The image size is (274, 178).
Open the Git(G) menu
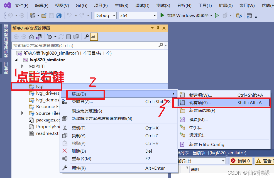pos(81,5)
